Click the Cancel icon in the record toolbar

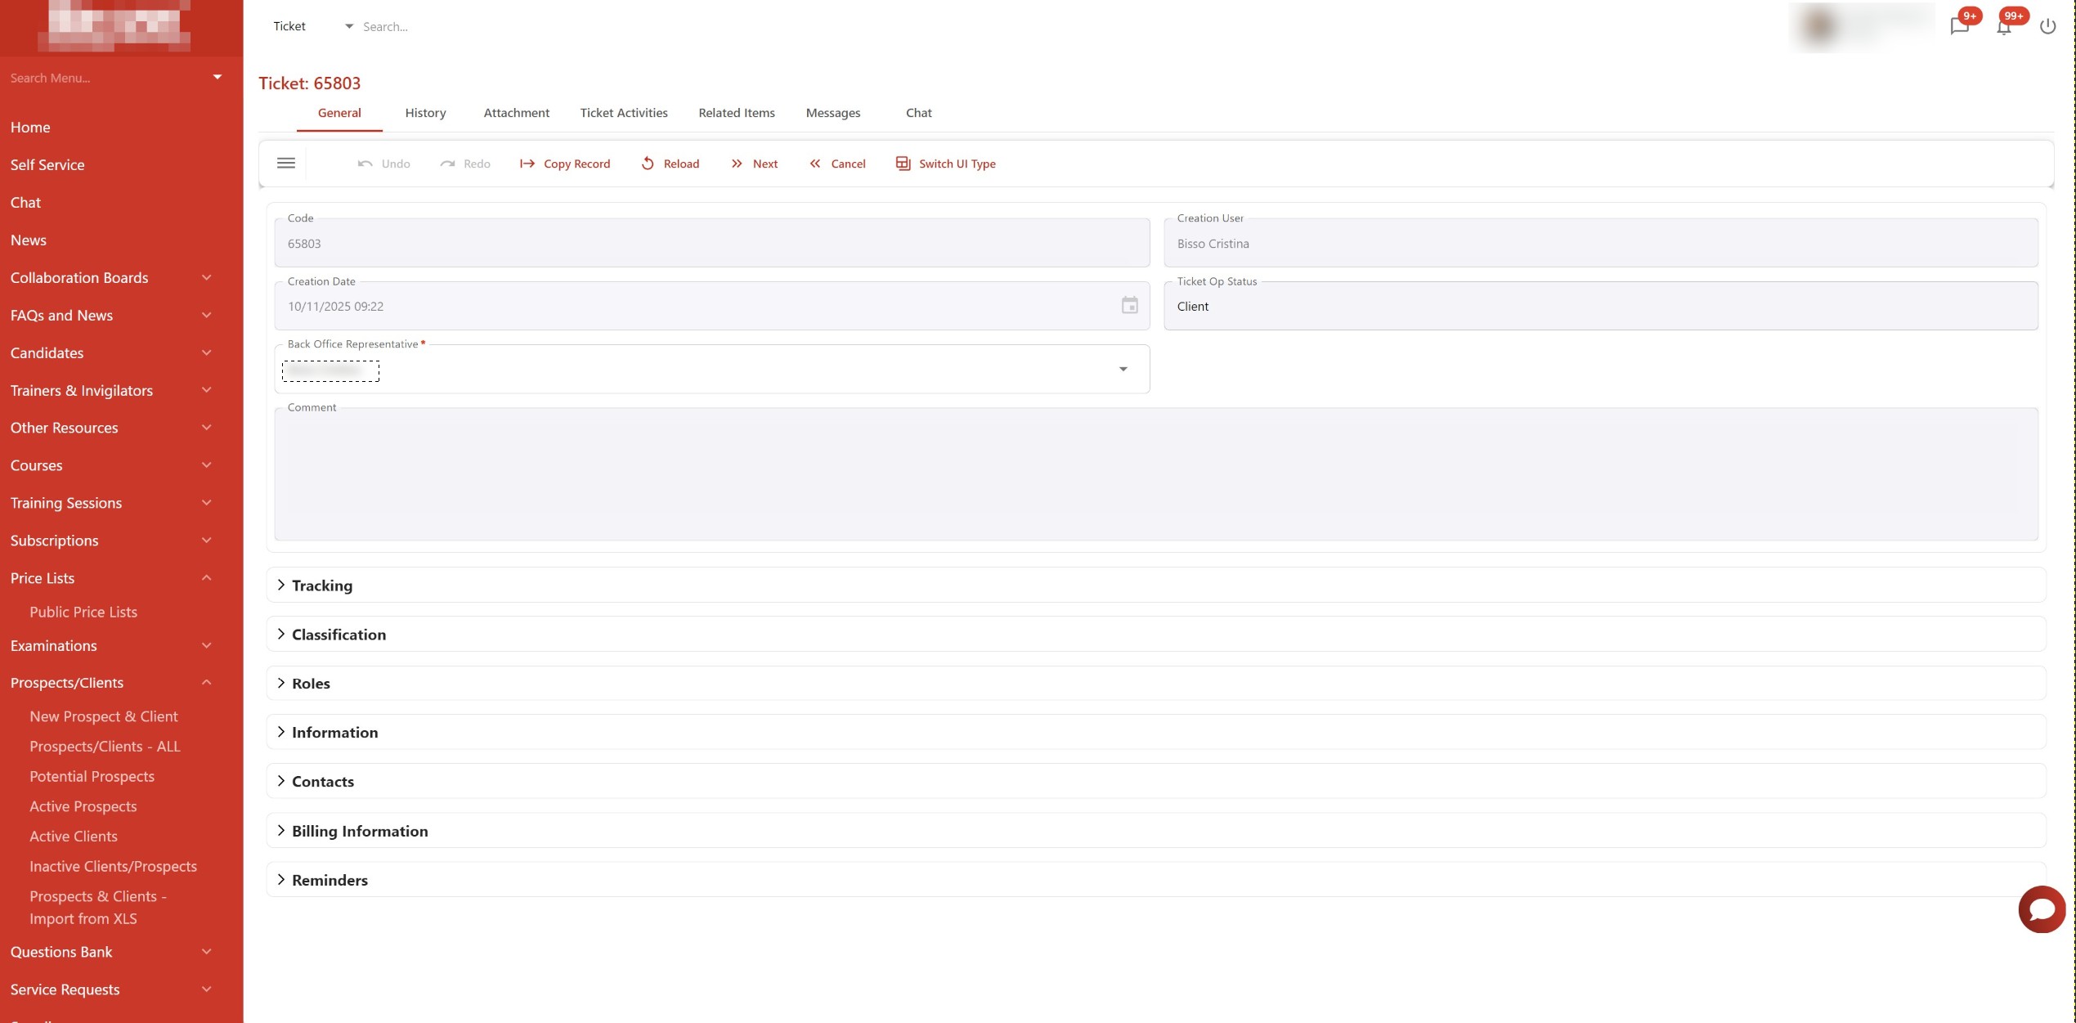815,164
